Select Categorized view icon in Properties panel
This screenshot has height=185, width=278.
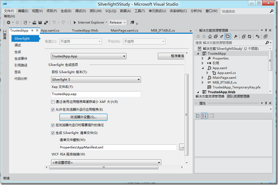click(x=198, y=116)
